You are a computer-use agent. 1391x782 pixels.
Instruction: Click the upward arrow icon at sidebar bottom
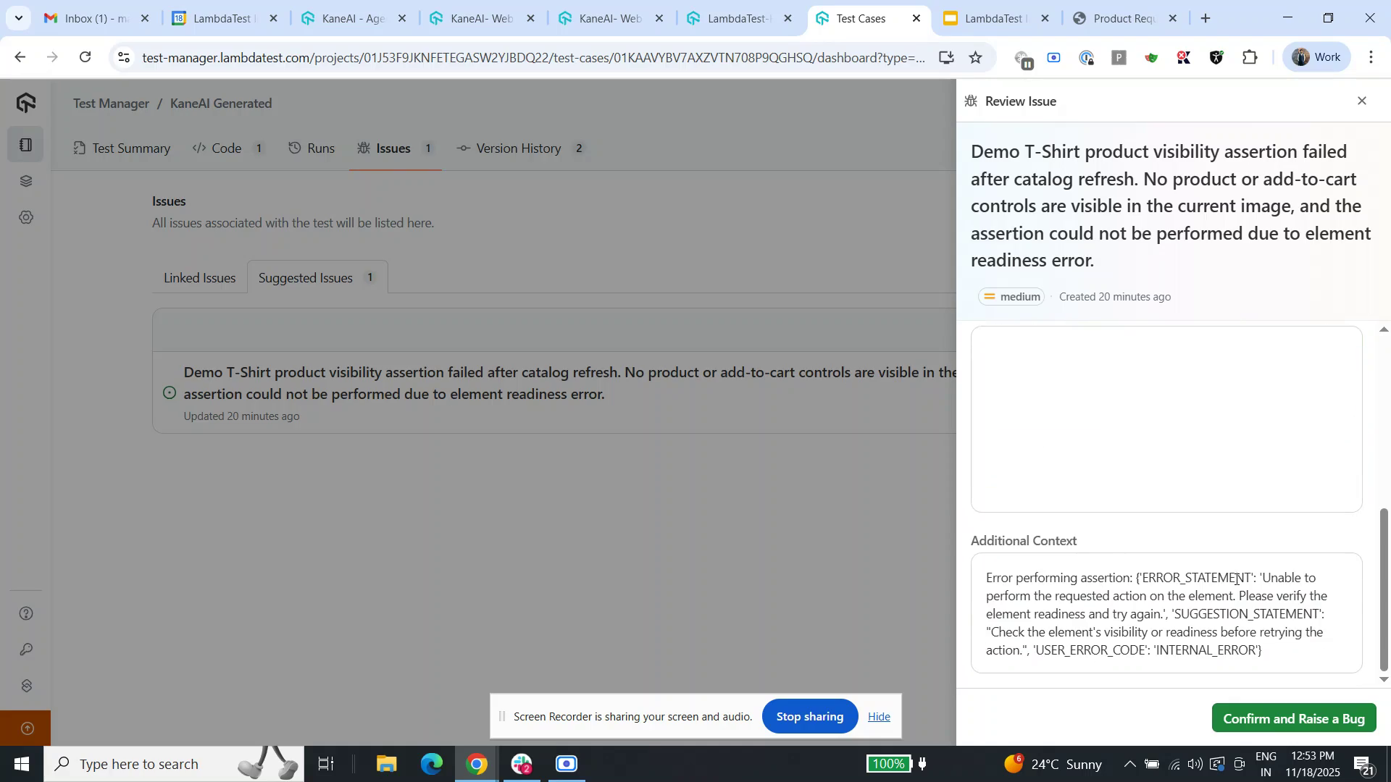pyautogui.click(x=26, y=728)
